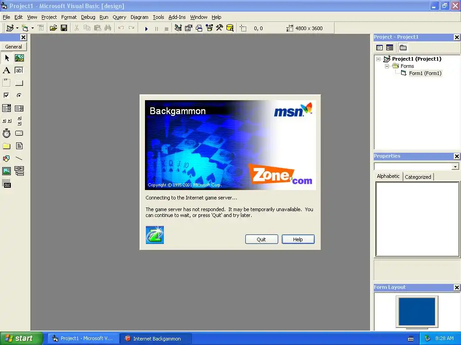The height and width of the screenshot is (345, 461).
Task: Open the Add Form toolbar icon
Action: [x=25, y=28]
